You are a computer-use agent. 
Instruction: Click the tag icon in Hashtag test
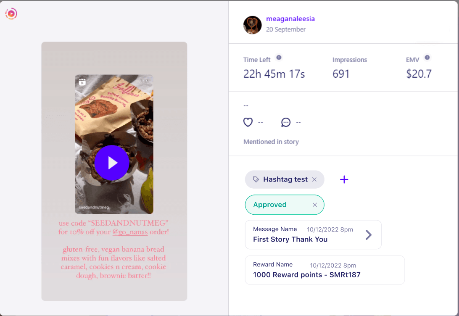pos(256,179)
